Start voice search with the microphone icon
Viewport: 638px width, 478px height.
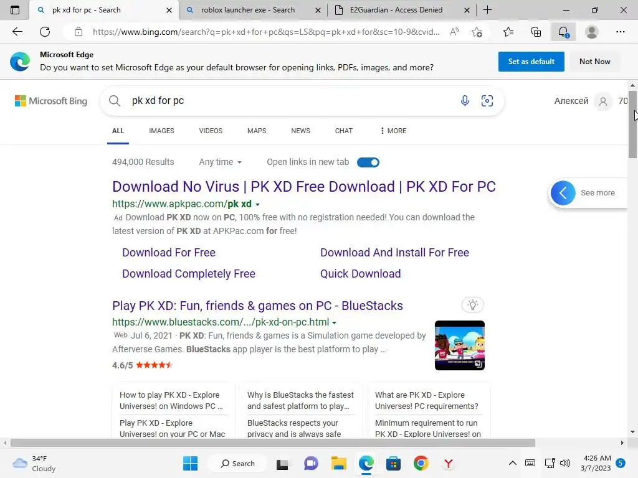465,101
